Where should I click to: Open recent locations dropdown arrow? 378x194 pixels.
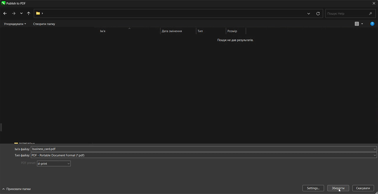point(21,13)
